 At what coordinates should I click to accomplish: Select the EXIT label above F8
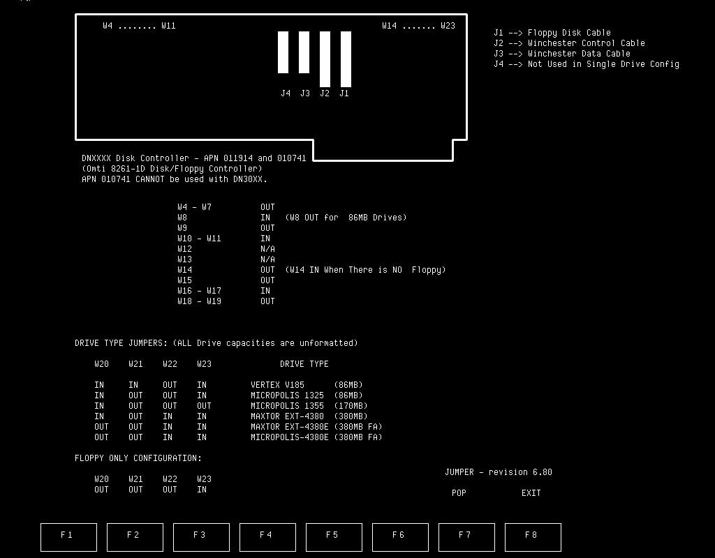point(531,493)
